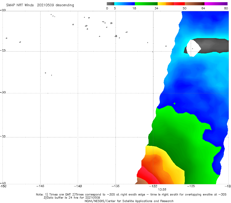Click the 'Data buffer is 24 hrs' note

tap(72, 198)
